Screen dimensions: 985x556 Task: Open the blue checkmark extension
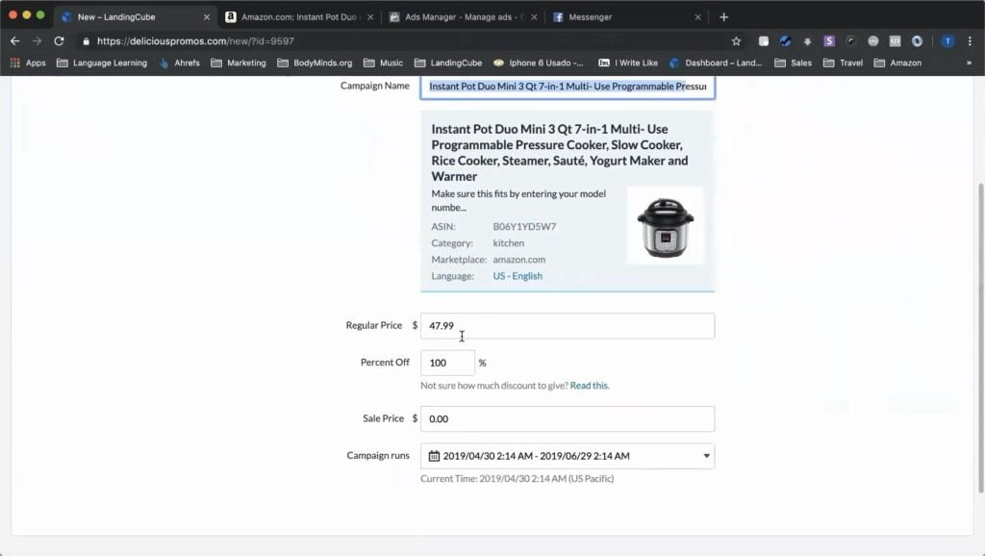[785, 41]
